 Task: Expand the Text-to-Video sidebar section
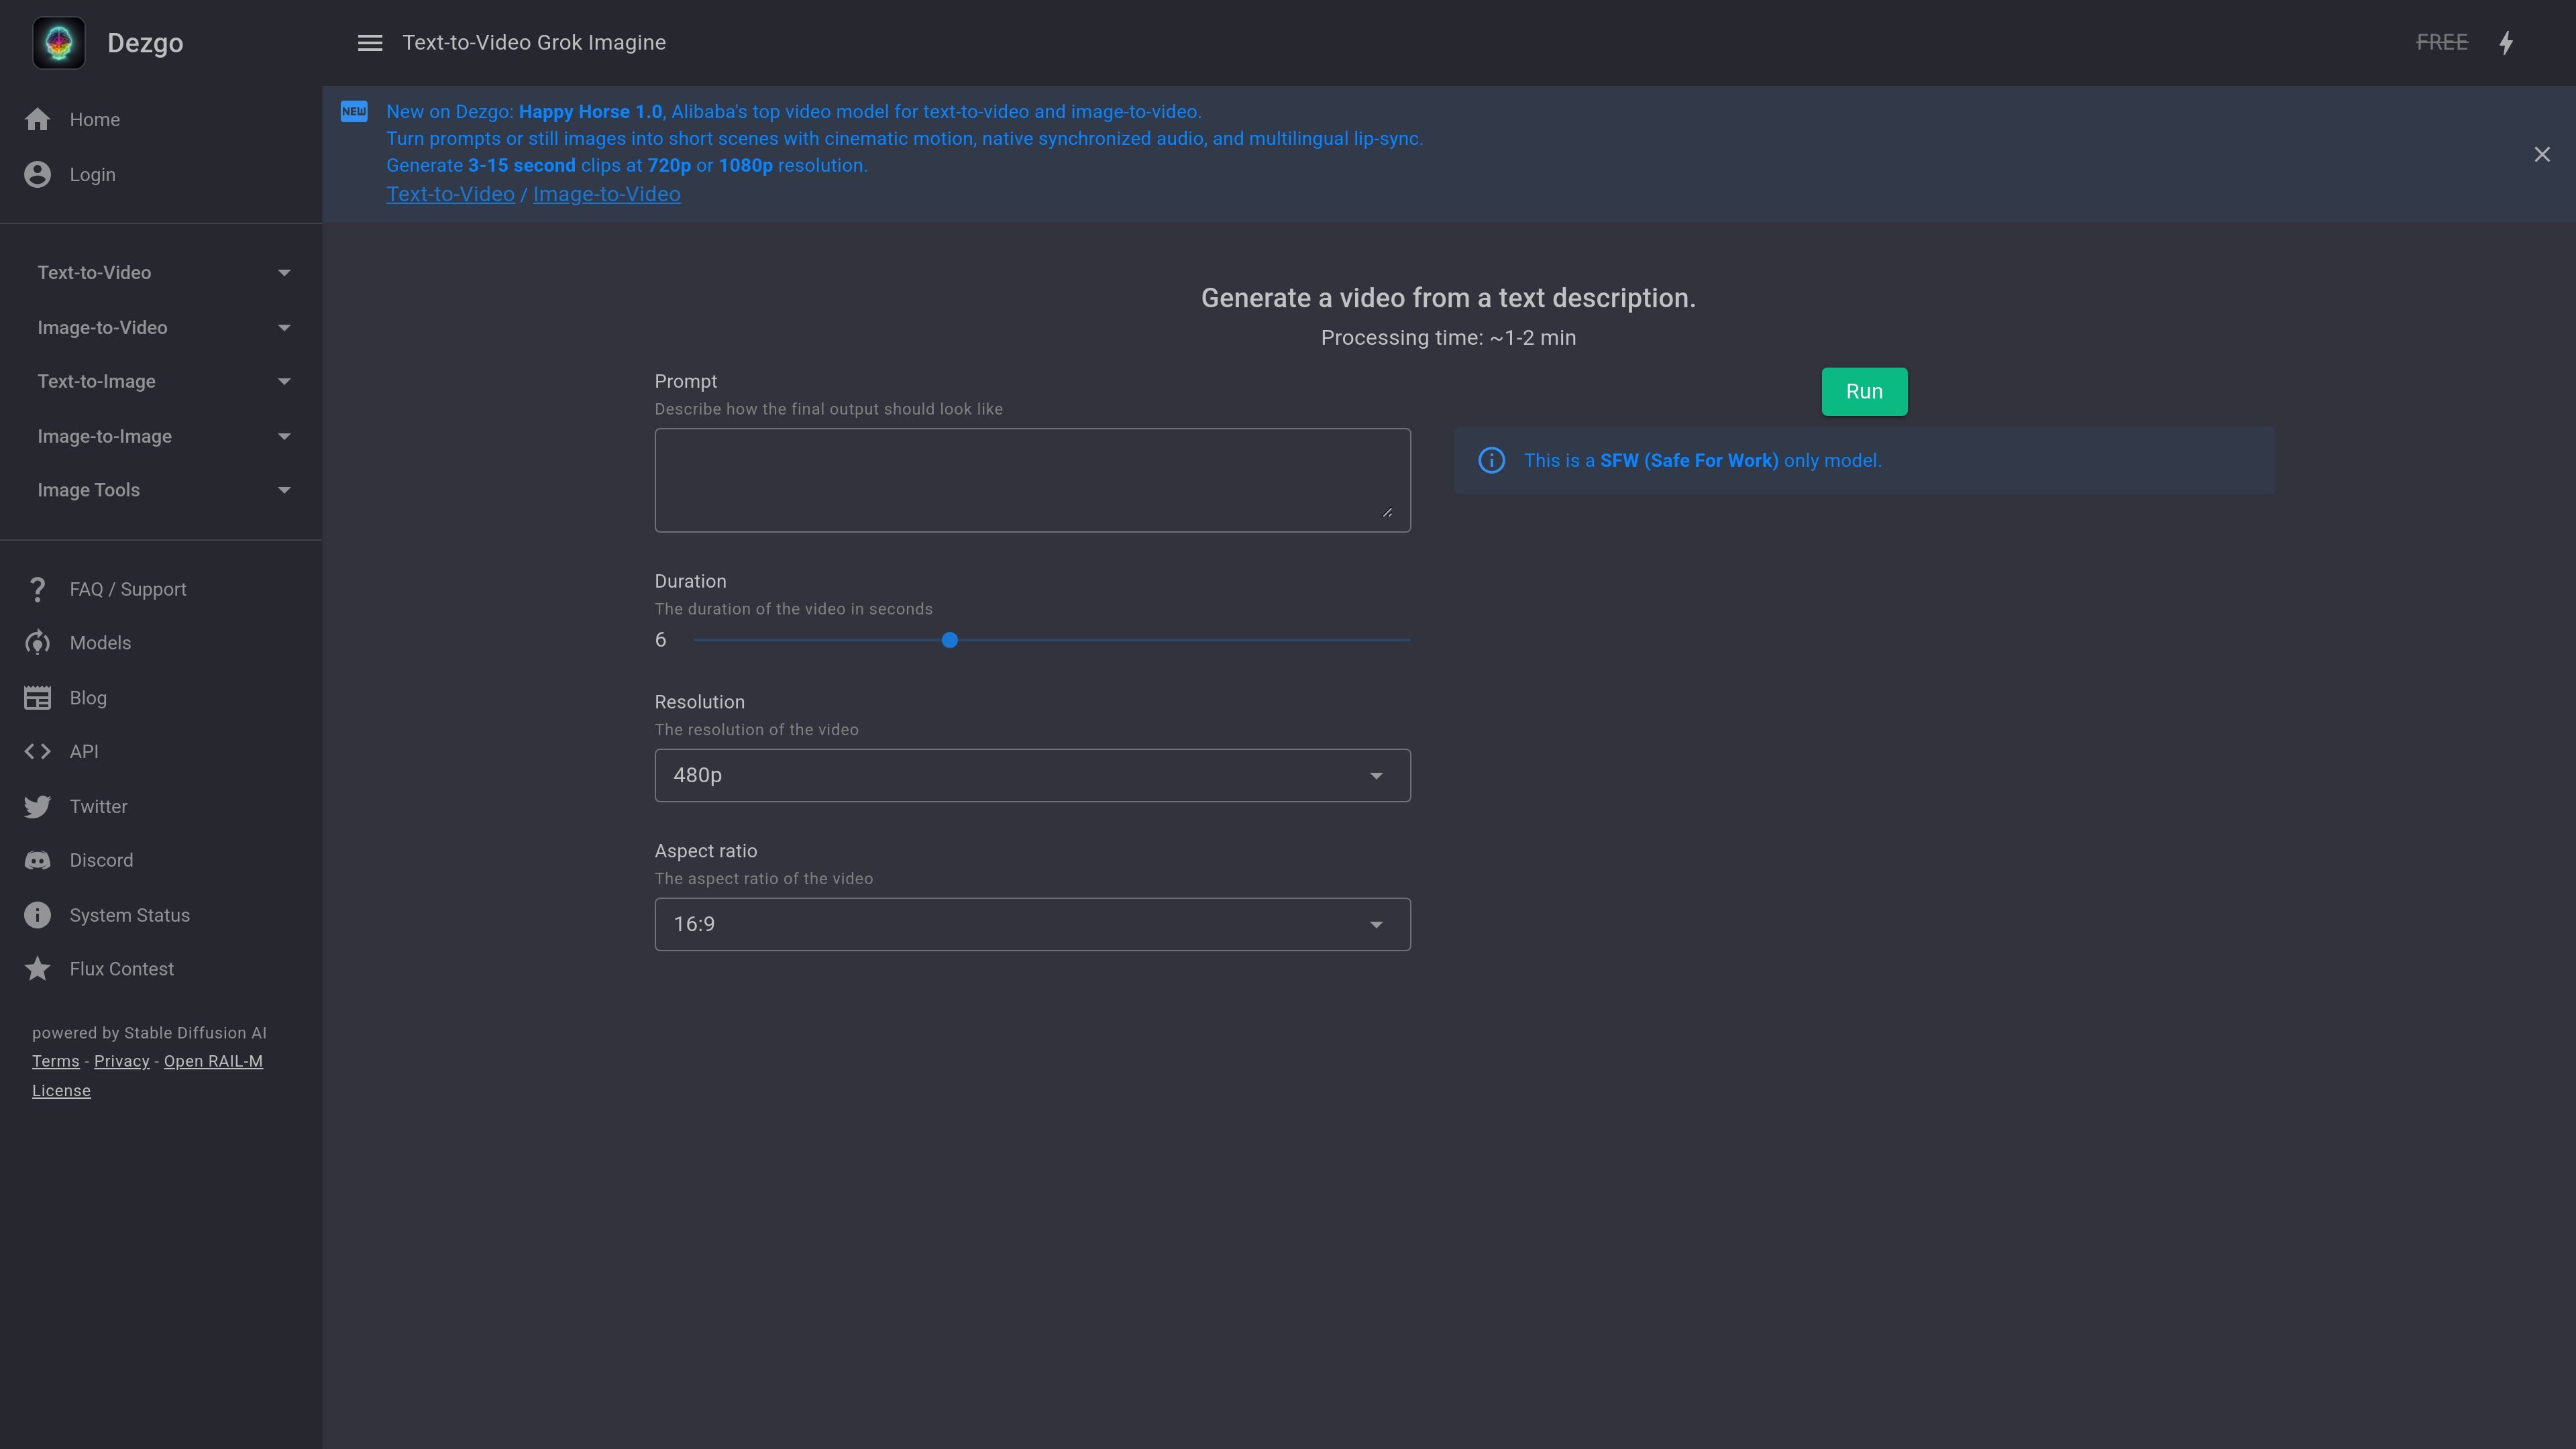click(161, 273)
